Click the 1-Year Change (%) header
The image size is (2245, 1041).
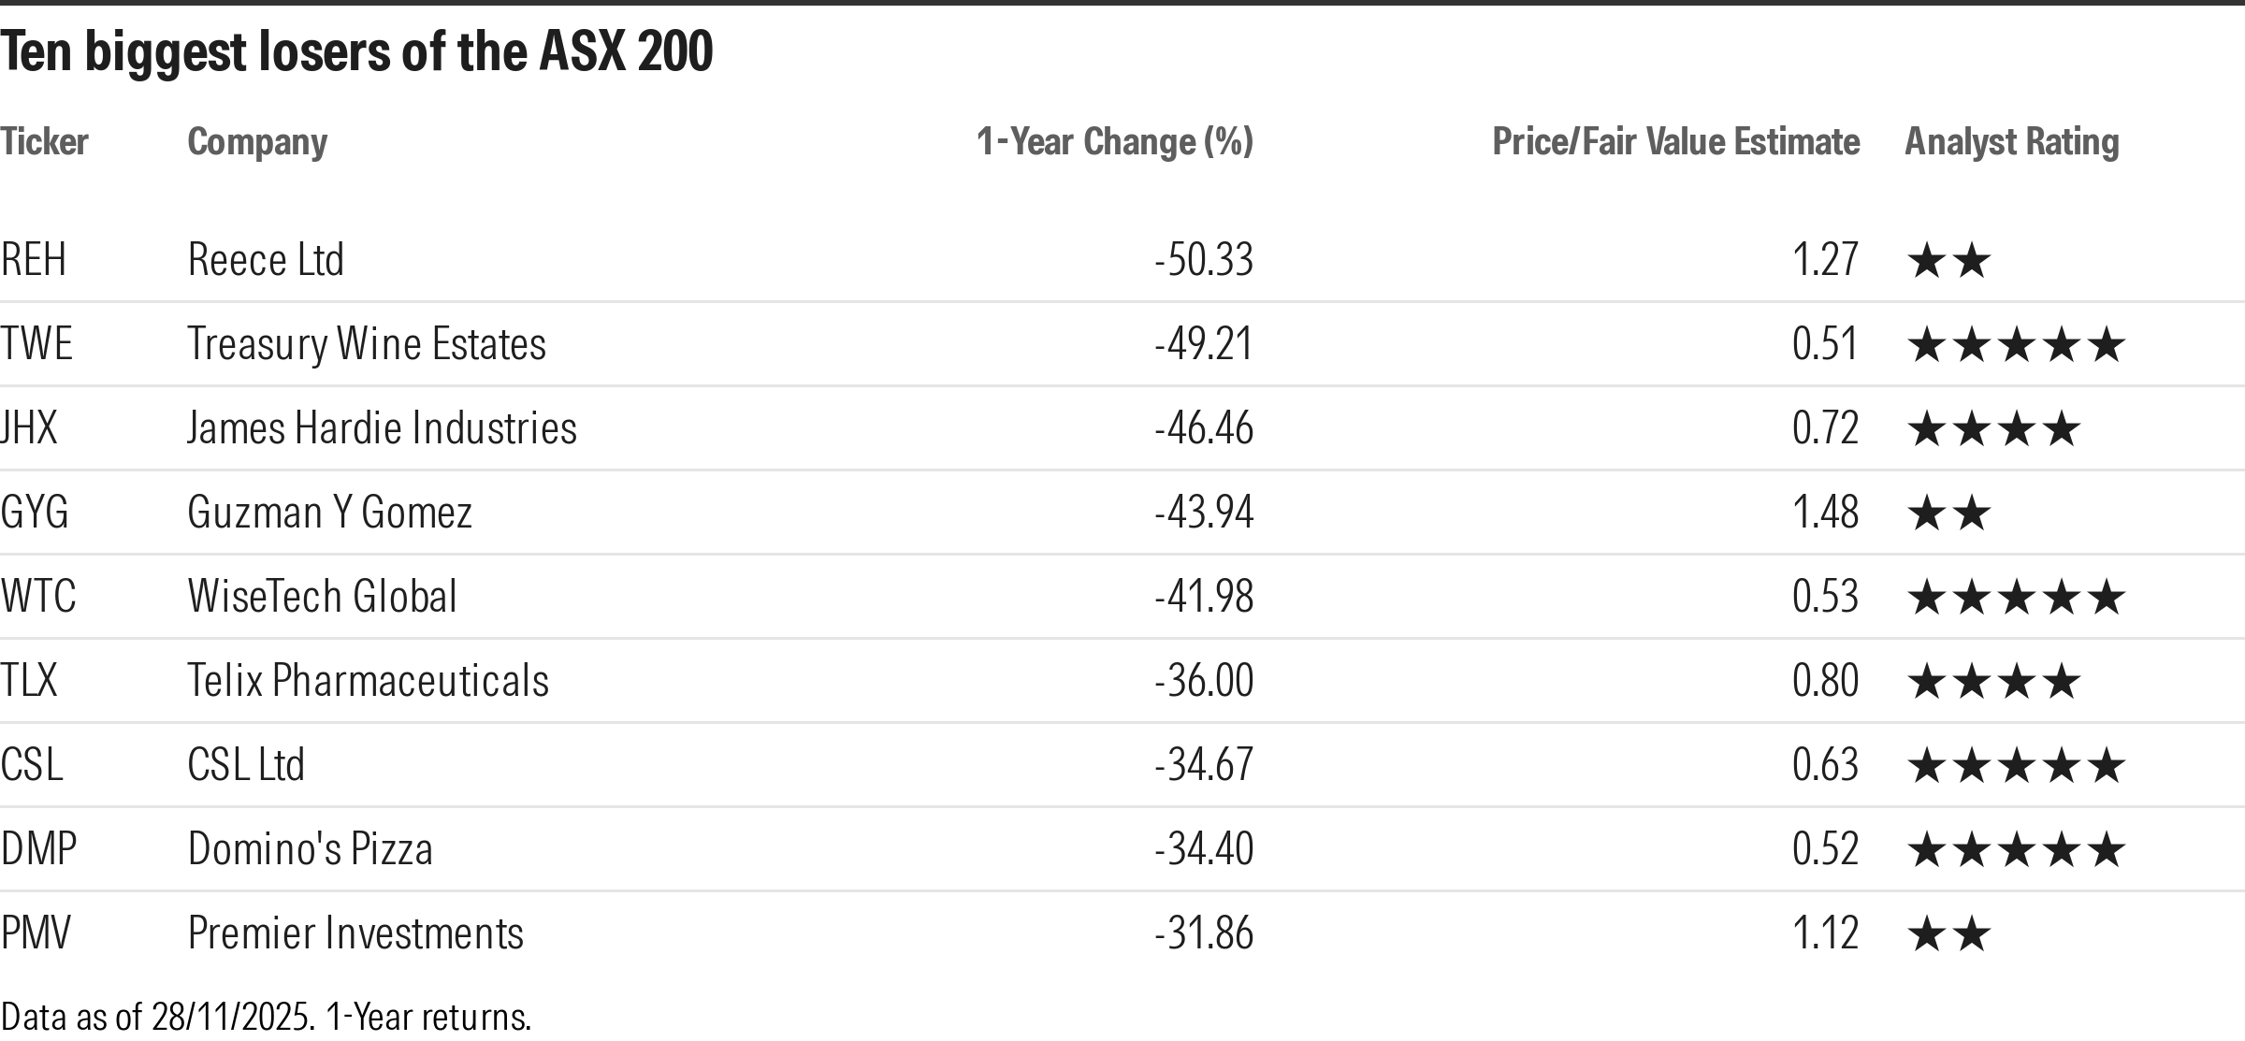tap(1114, 142)
